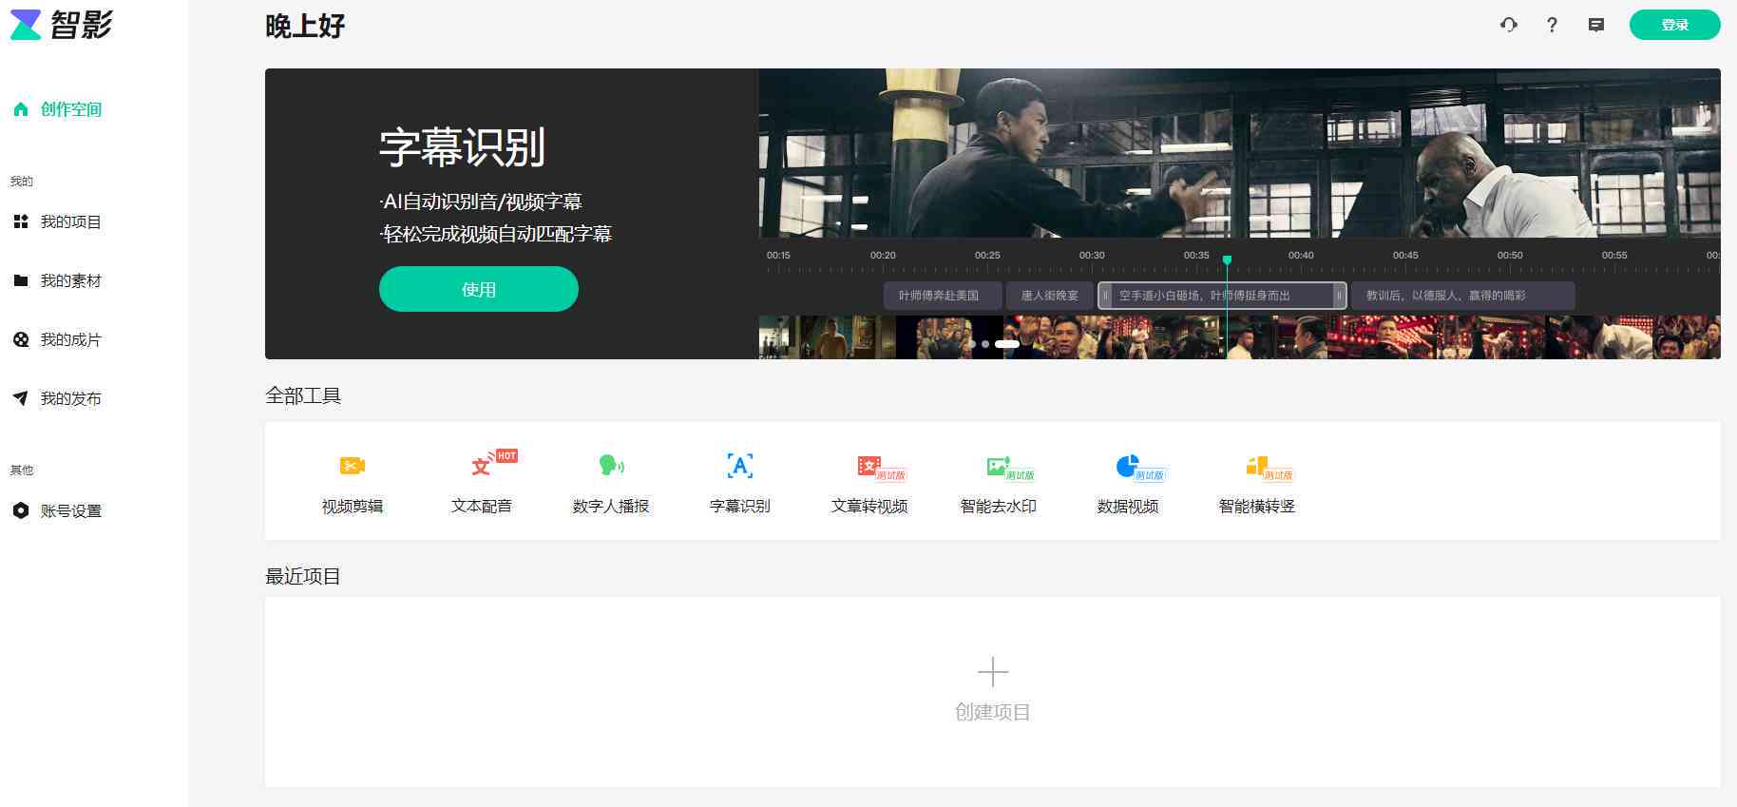The height and width of the screenshot is (807, 1737).
Task: Click the 全部工具 section heading
Action: 303,395
